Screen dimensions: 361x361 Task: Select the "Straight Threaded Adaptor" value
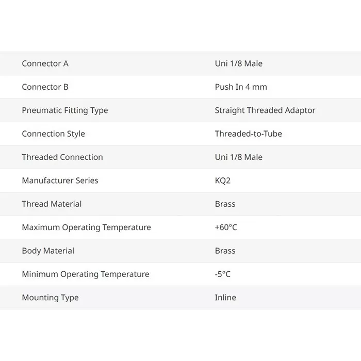click(265, 110)
